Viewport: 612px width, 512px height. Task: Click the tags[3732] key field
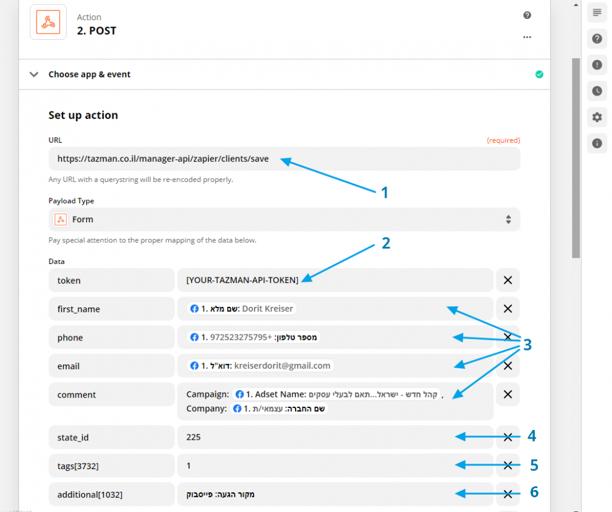[x=111, y=466]
